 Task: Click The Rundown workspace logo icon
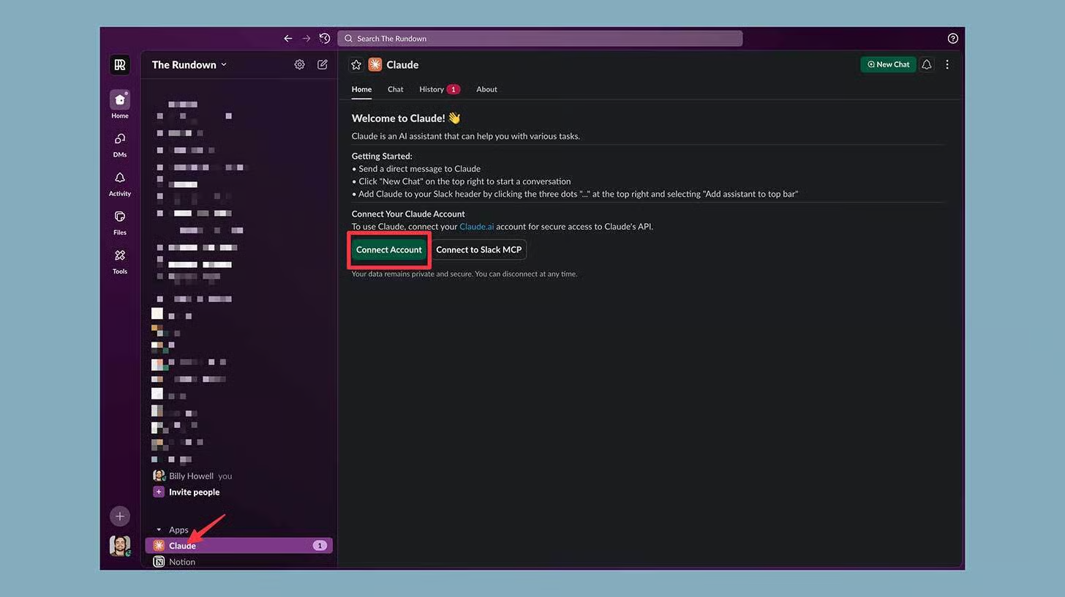pos(120,64)
